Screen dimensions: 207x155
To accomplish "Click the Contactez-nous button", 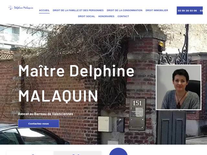I will [x=38, y=123].
